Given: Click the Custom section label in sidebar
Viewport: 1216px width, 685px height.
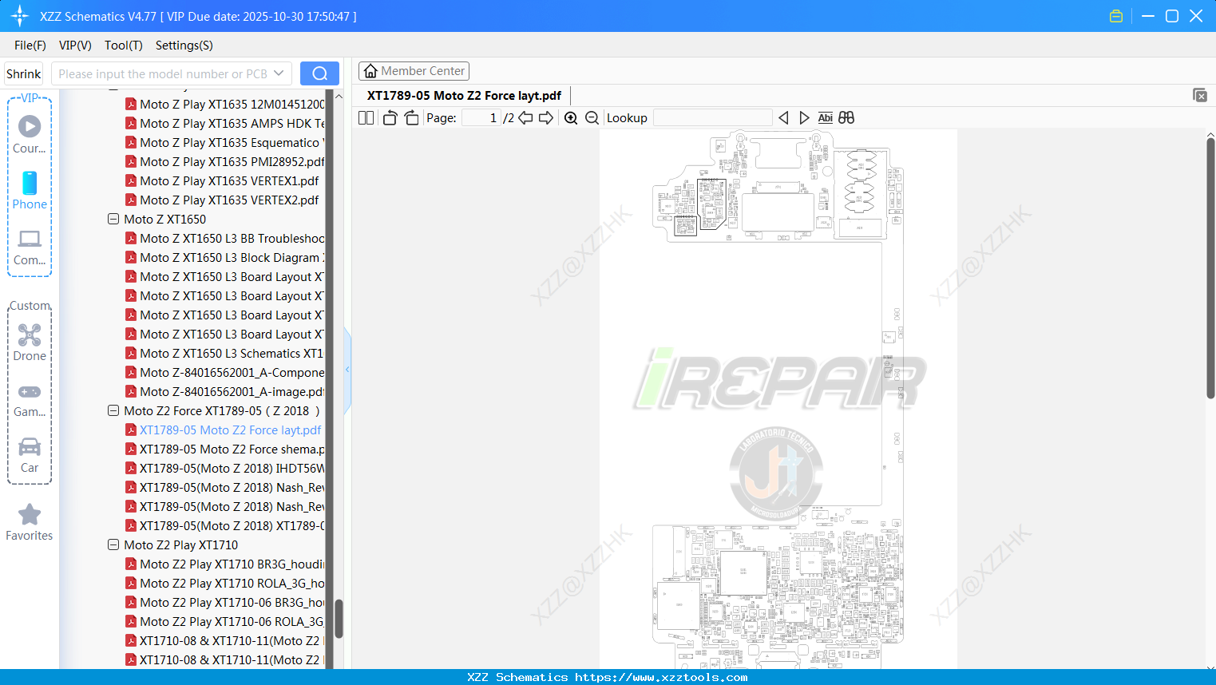Looking at the screenshot, I should [x=30, y=306].
